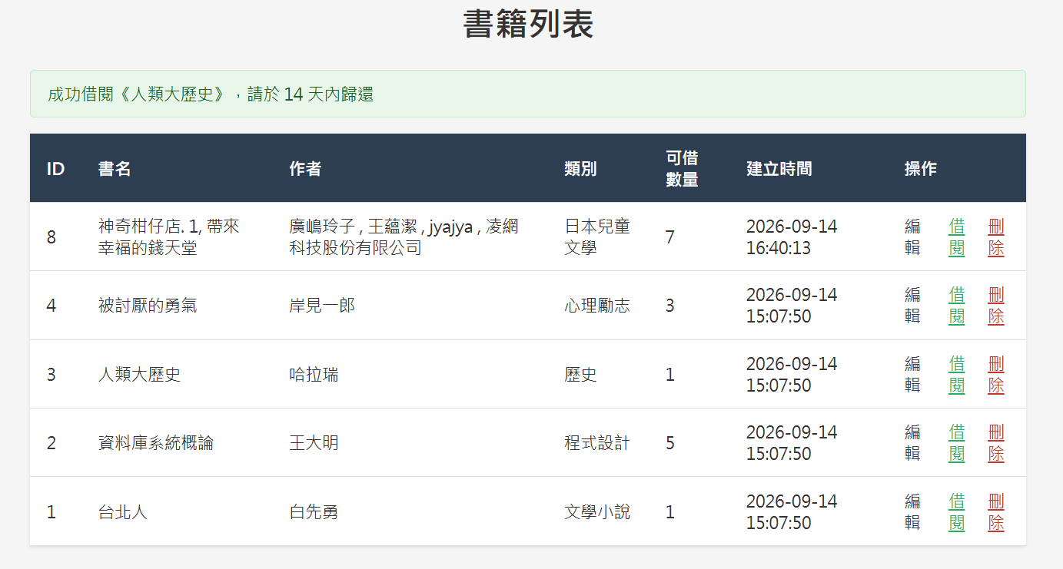Click 借閱 for 被討厭的勇氣

pos(957,306)
